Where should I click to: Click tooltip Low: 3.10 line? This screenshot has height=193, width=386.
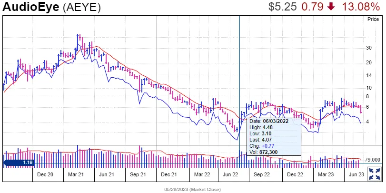(x=260, y=133)
